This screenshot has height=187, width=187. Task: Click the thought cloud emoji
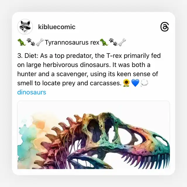pyautogui.click(x=144, y=83)
